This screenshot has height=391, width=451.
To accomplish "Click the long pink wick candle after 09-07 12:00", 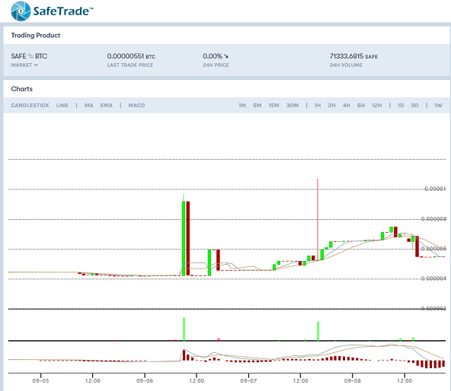I will pos(318,219).
